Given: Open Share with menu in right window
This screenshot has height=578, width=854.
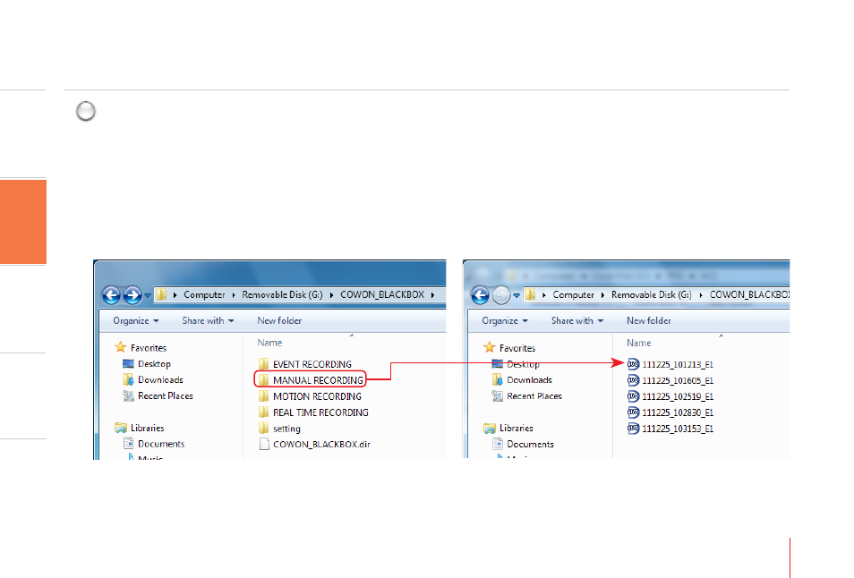Looking at the screenshot, I should [577, 320].
